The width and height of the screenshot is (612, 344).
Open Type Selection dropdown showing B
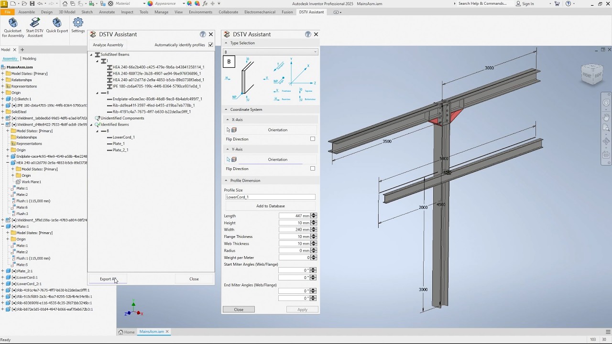[x=270, y=52]
